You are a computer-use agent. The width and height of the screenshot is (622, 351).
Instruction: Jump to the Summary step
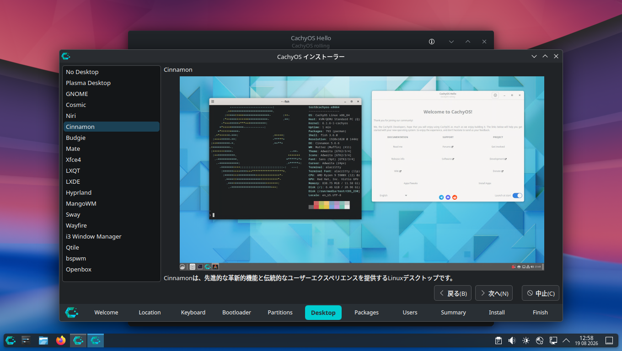pos(453,313)
